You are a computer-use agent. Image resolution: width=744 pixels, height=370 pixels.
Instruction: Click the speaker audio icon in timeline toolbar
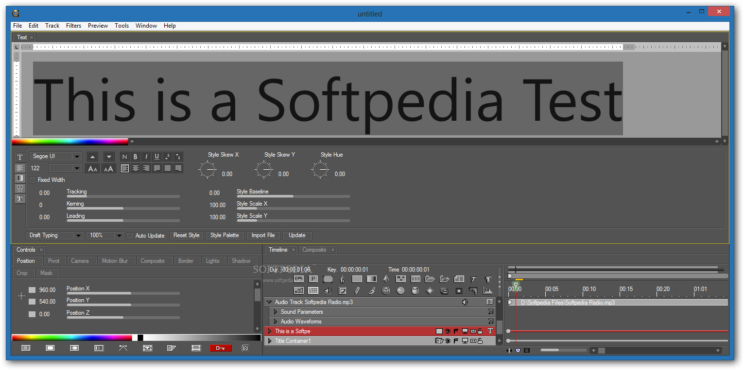pos(328,290)
